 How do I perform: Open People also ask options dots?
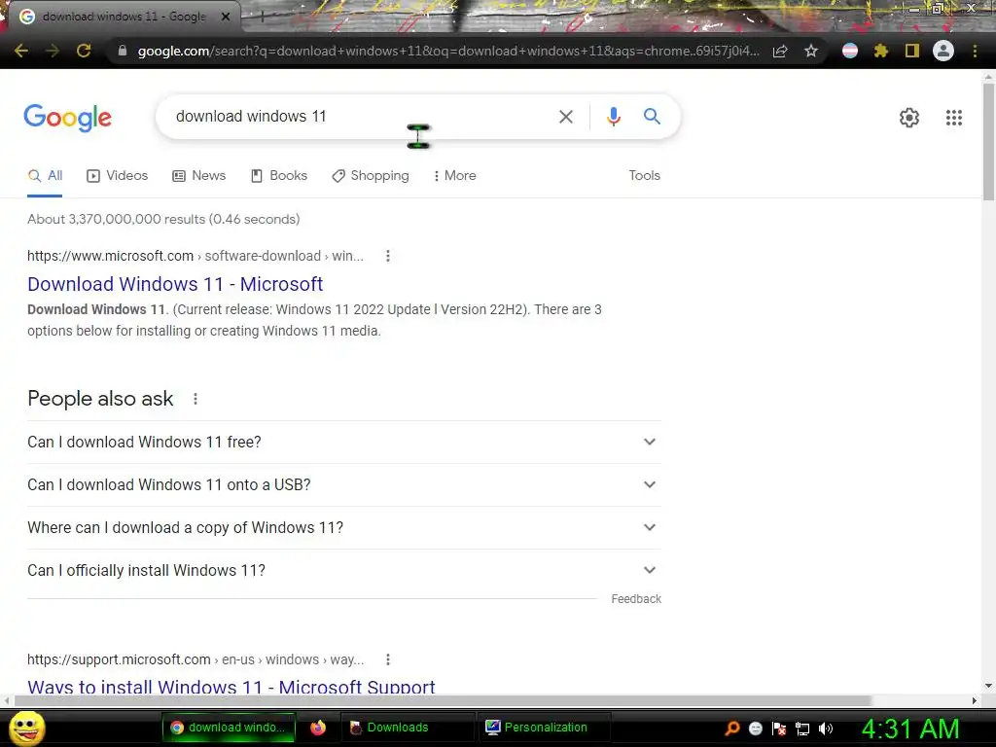click(x=195, y=399)
